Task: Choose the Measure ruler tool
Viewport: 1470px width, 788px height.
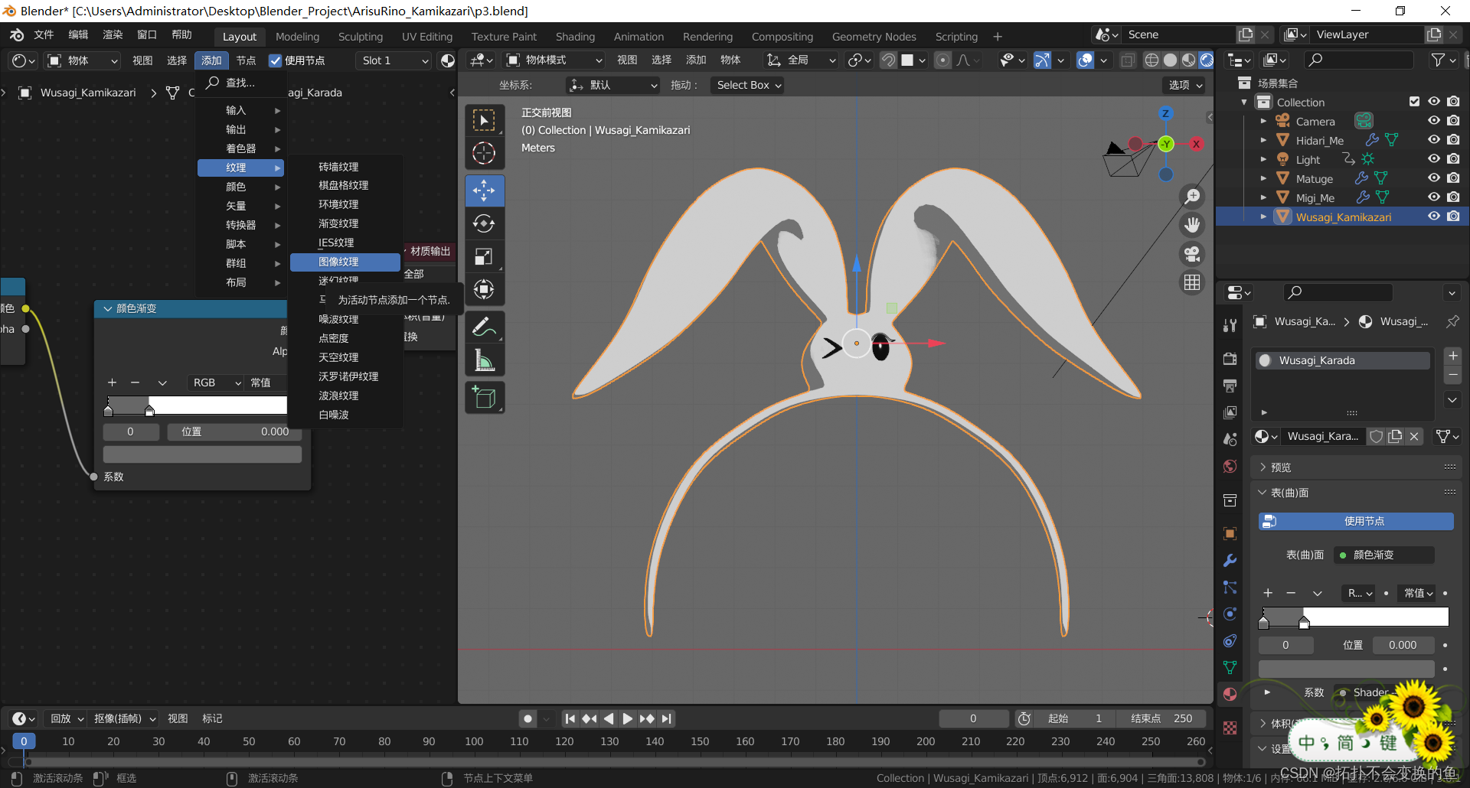Action: click(484, 360)
